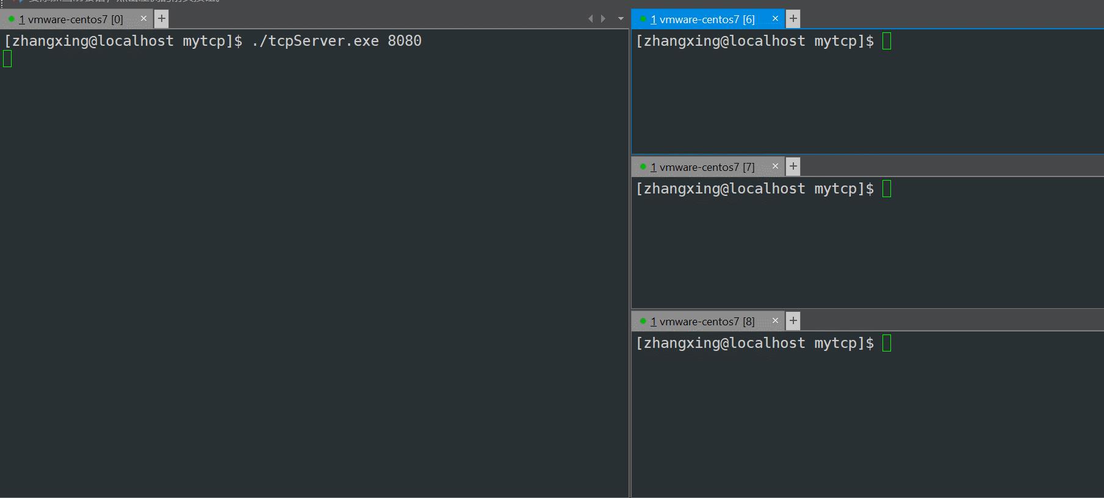Click green status dot on tab [0]

point(11,19)
